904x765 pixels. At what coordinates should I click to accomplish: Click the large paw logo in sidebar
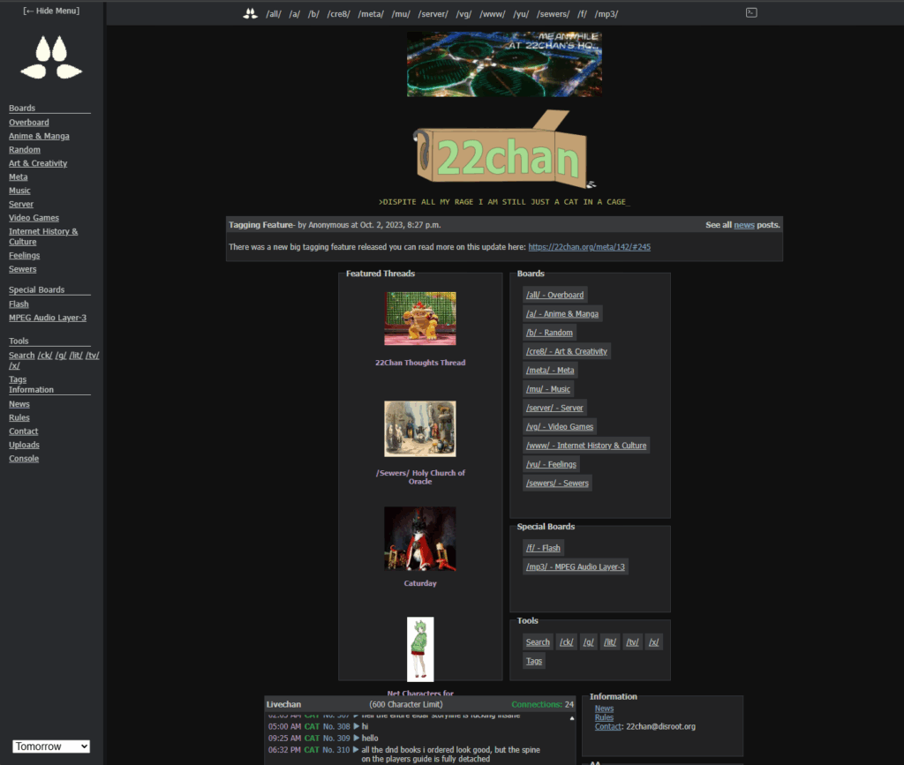51,57
